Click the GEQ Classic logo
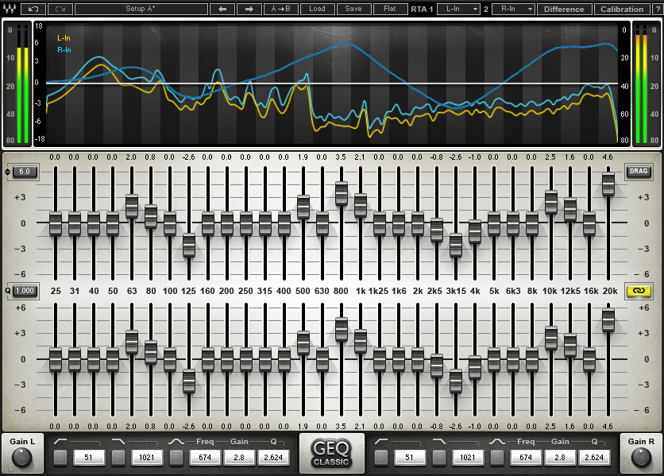Image resolution: width=664 pixels, height=476 pixels. (x=331, y=452)
